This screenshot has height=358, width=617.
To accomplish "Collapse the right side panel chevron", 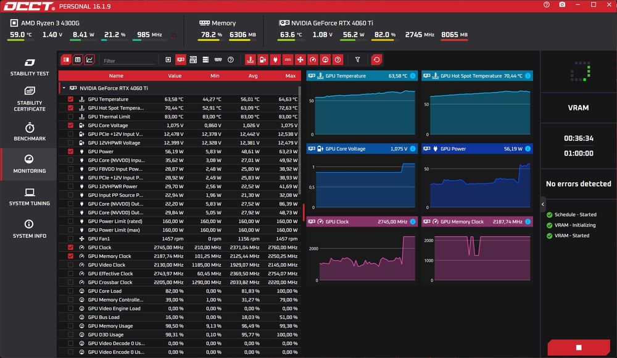I will (542, 204).
